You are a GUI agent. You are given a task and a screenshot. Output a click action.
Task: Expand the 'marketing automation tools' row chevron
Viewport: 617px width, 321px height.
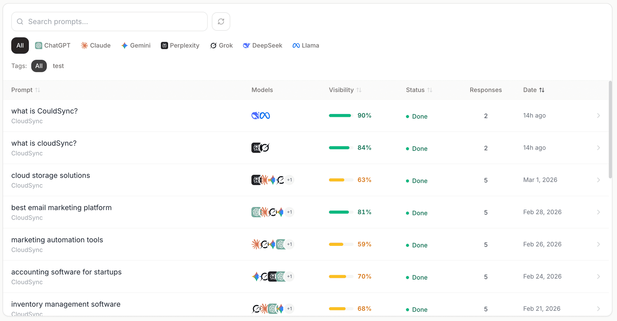(598, 244)
